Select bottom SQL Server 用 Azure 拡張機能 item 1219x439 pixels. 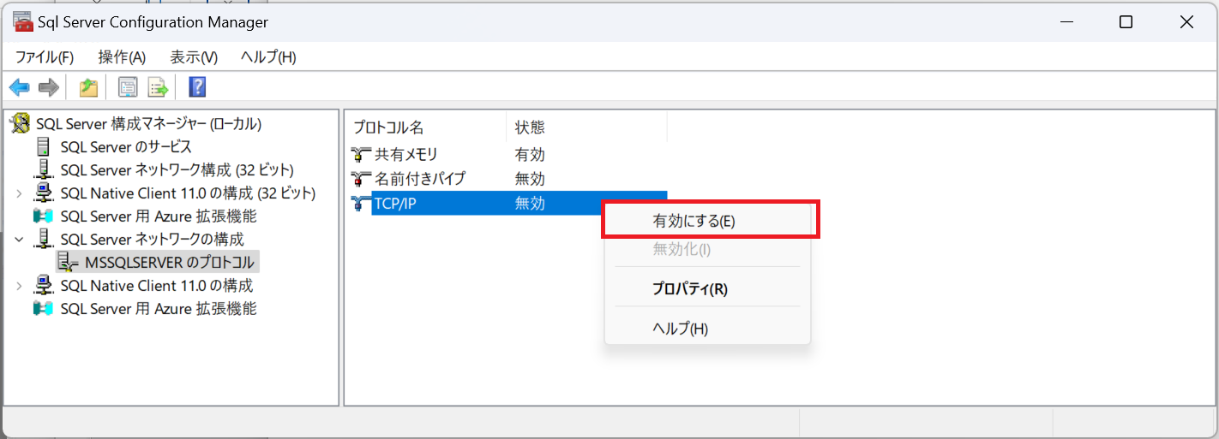[x=158, y=309]
